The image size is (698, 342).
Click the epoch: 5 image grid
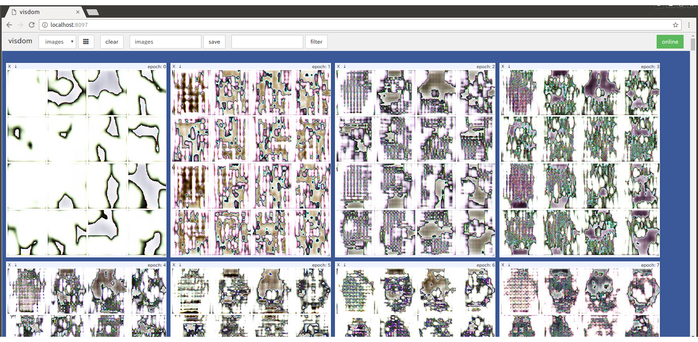(x=251, y=302)
